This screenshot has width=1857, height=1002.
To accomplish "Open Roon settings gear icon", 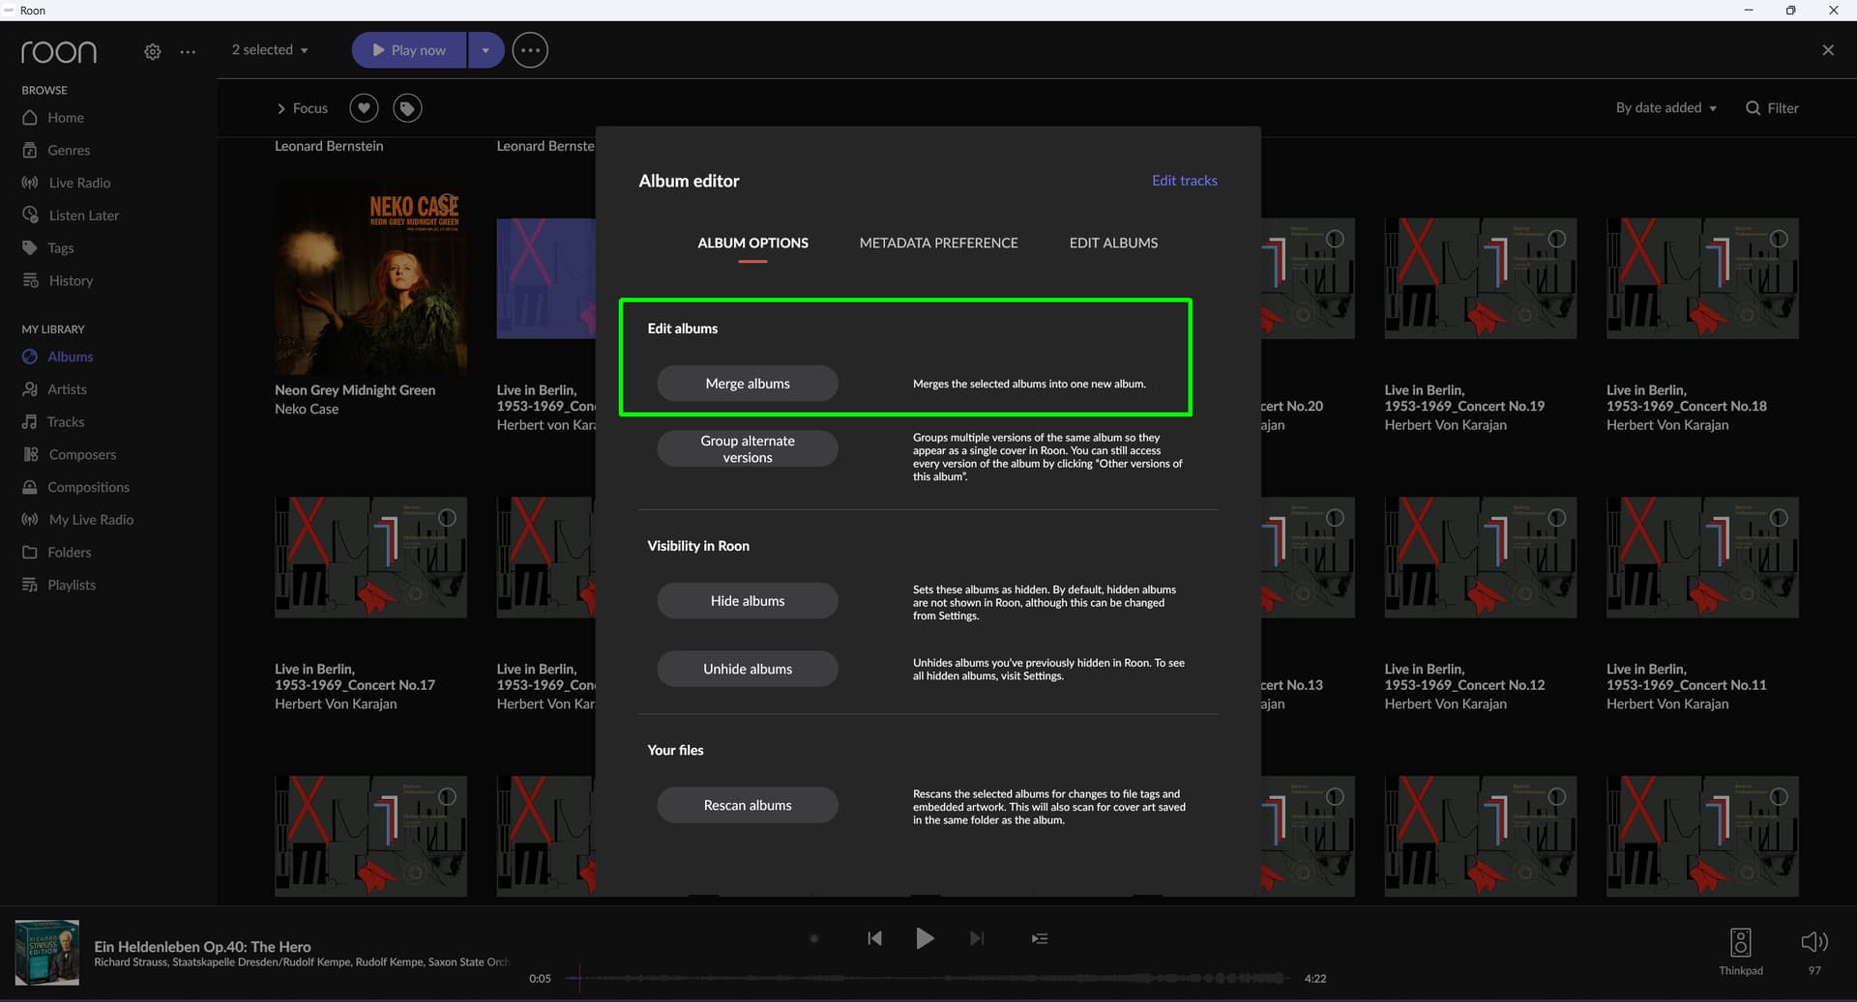I will pyautogui.click(x=152, y=51).
